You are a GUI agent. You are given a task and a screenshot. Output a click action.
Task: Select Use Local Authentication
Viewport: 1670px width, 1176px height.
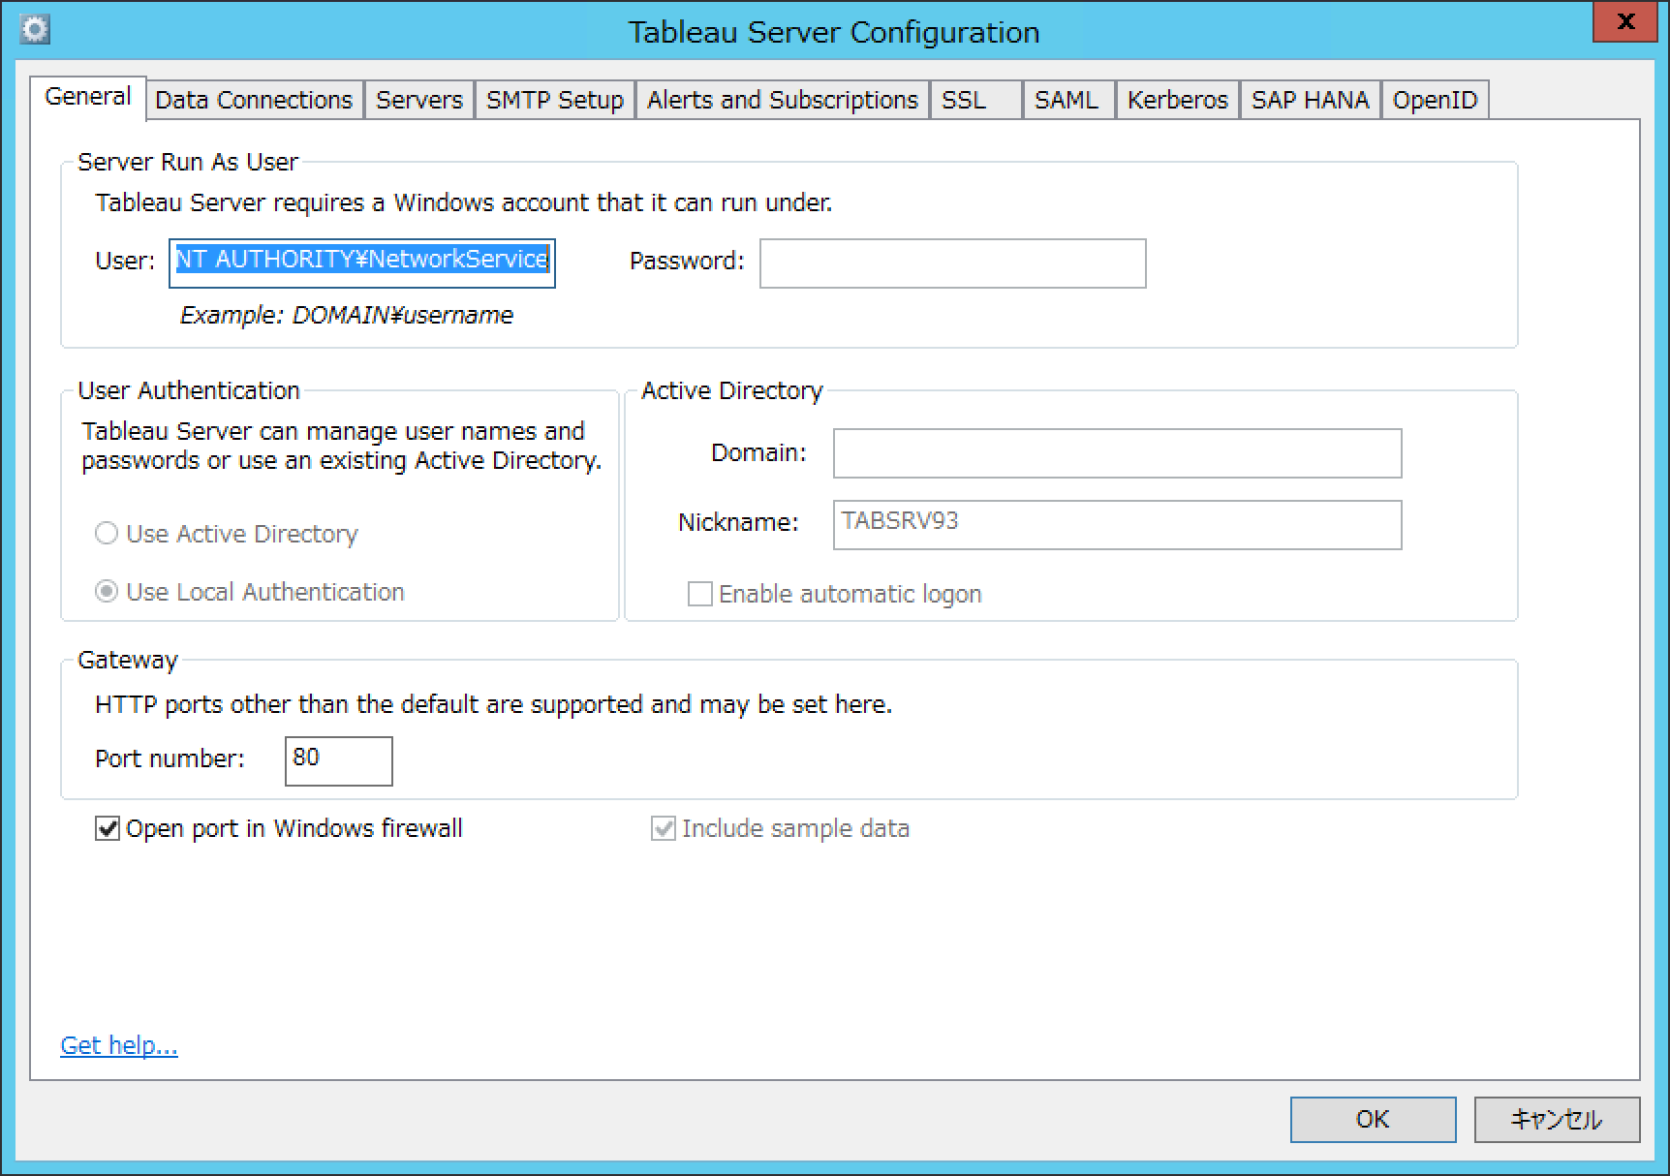point(107,592)
